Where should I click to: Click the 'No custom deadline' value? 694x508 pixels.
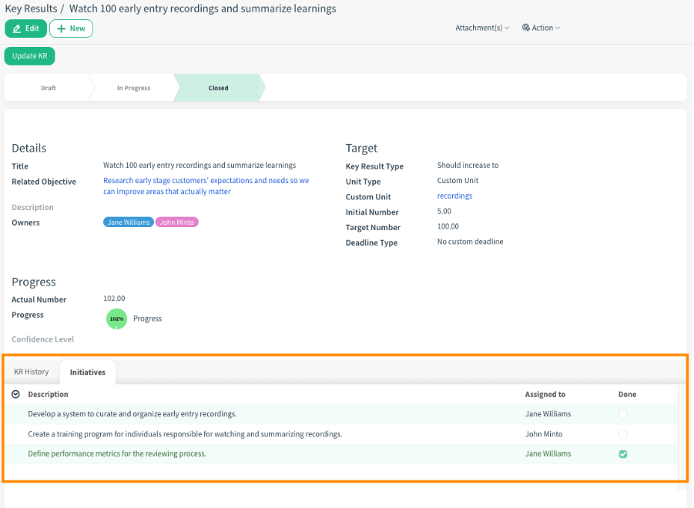(470, 242)
